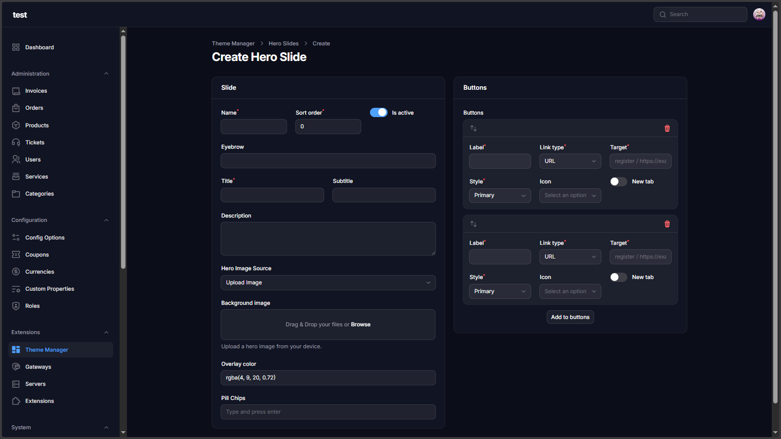Open the Theme Manager menu item
The image size is (781, 439).
47,350
